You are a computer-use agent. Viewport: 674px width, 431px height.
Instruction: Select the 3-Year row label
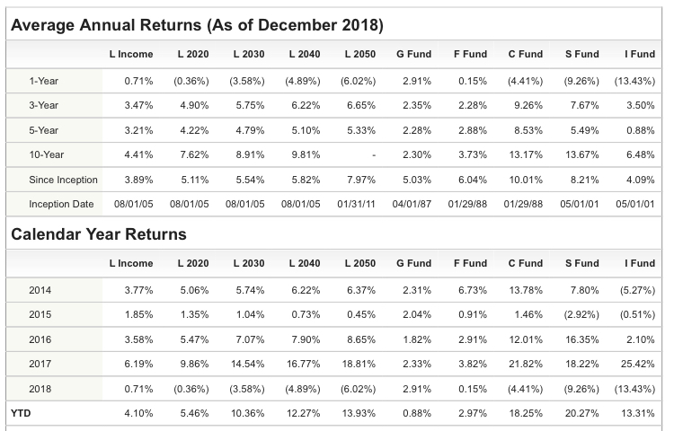[44, 106]
